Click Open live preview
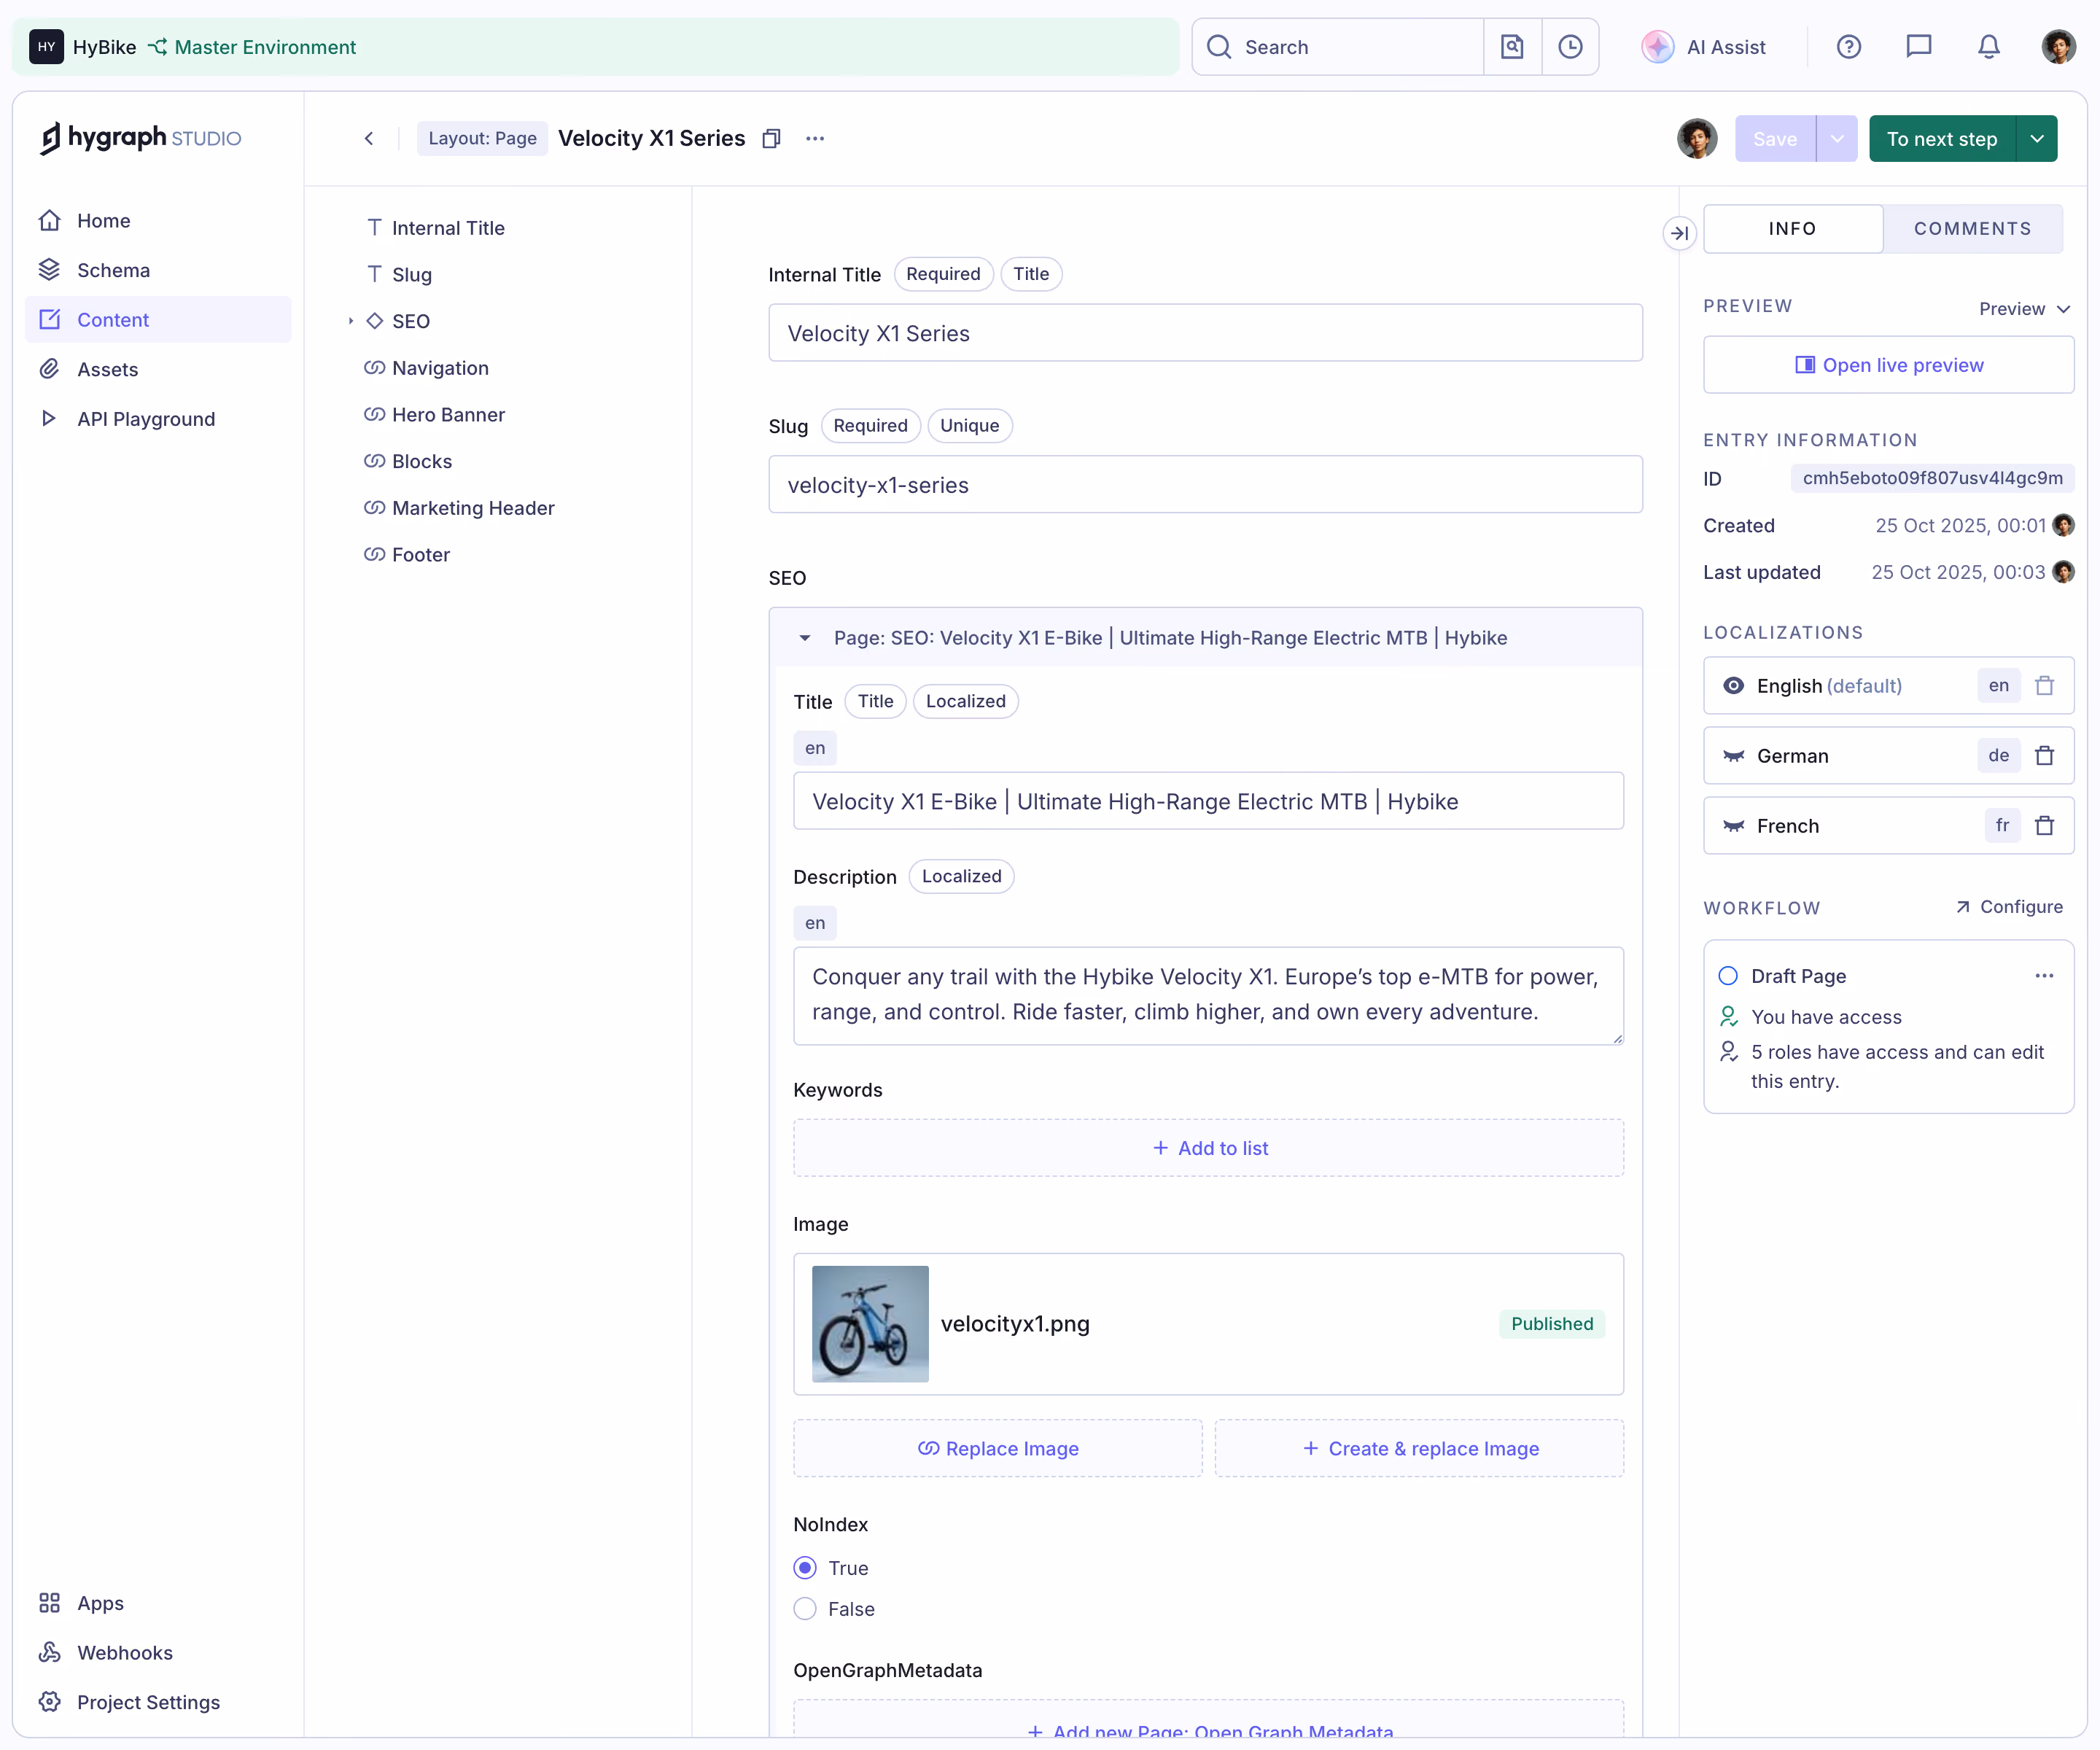 click(1888, 365)
